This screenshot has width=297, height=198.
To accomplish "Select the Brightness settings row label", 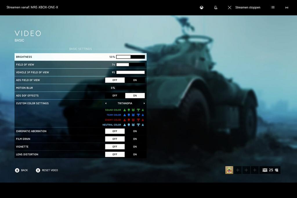I will click(24, 57).
